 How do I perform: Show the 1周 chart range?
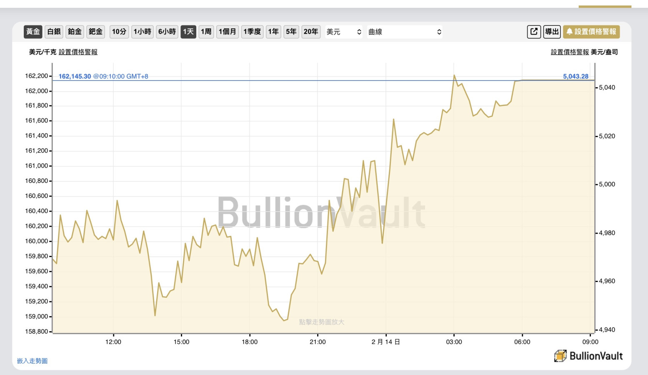206,32
